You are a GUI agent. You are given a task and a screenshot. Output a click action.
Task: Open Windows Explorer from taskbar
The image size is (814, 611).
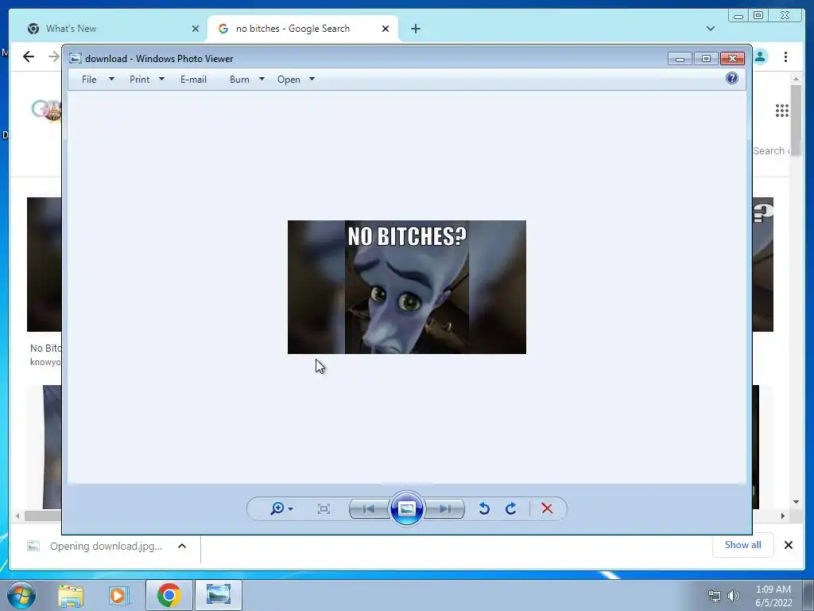(71, 595)
